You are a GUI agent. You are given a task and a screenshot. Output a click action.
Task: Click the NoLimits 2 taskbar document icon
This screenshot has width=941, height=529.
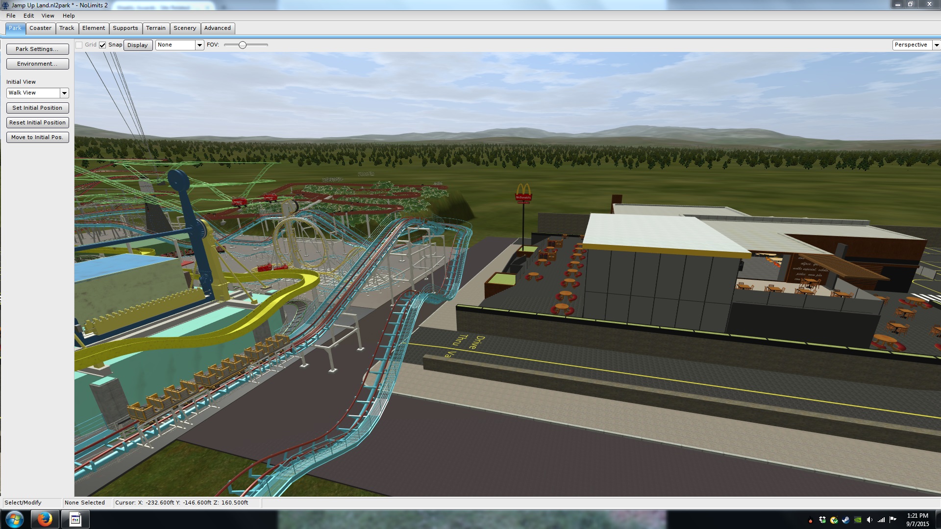pos(75,519)
